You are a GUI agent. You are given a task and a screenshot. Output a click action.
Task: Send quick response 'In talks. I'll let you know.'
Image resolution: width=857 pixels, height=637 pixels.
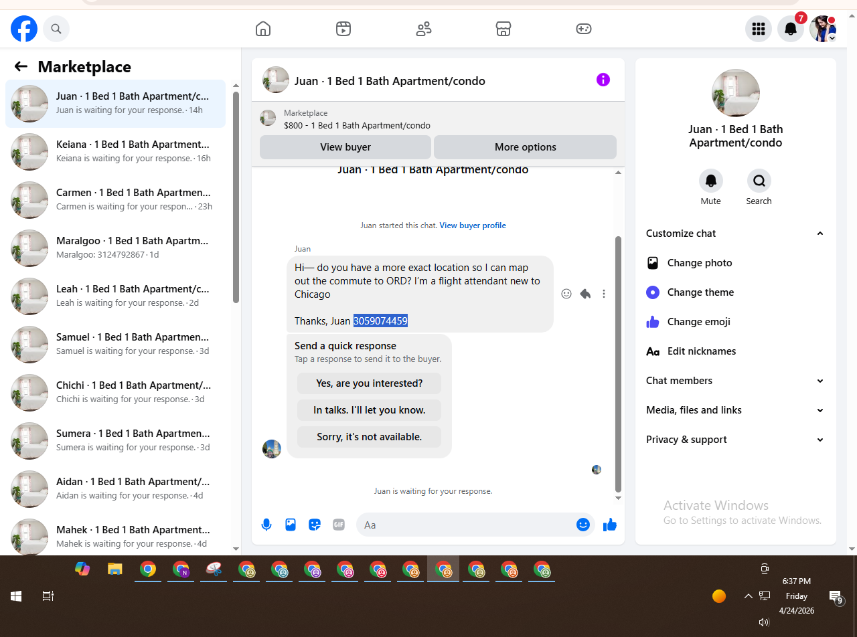tap(370, 410)
